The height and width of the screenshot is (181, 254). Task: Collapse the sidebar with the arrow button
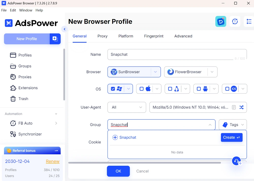click(x=65, y=29)
